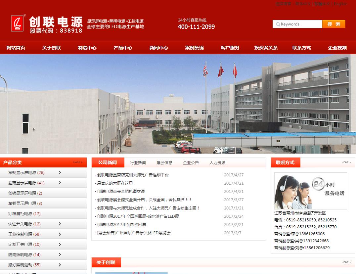Screen dimensions: 356x274
Task: Open category 常规显示屏电源 (26)
Action: click(26, 172)
